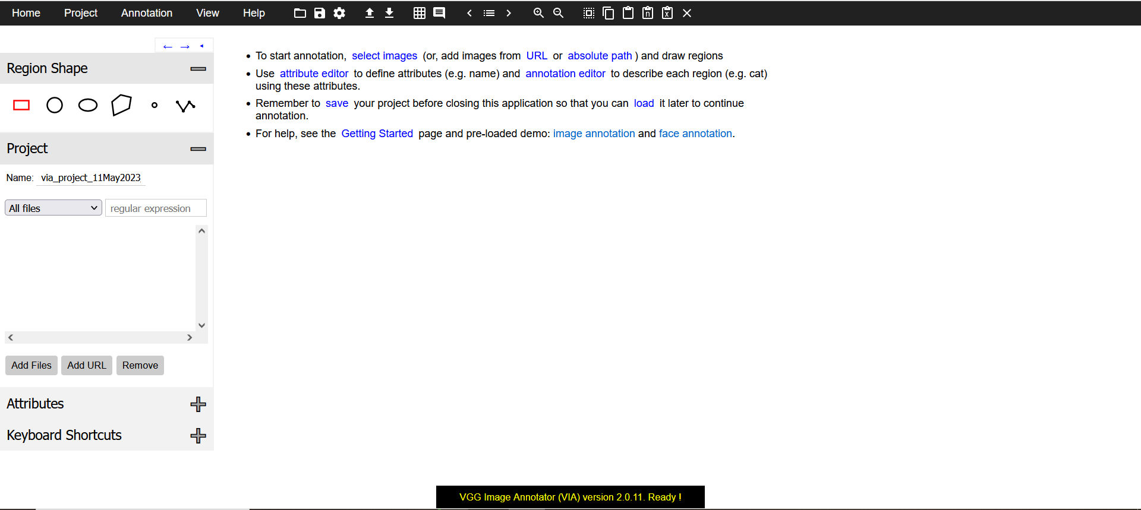
Task: Select the point region shape
Action: coord(155,106)
